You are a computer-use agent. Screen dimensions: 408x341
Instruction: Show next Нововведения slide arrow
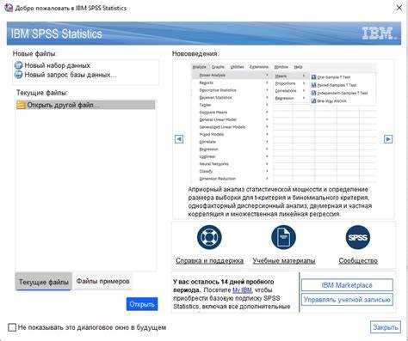pyautogui.click(x=388, y=139)
